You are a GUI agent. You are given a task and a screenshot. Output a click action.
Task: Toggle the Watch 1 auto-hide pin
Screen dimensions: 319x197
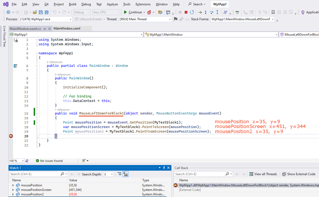(x=164, y=168)
